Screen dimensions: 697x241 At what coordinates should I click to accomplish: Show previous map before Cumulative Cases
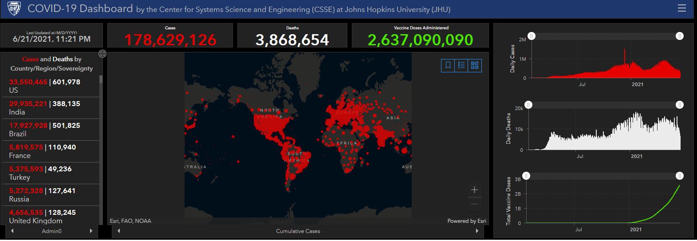pos(118,231)
